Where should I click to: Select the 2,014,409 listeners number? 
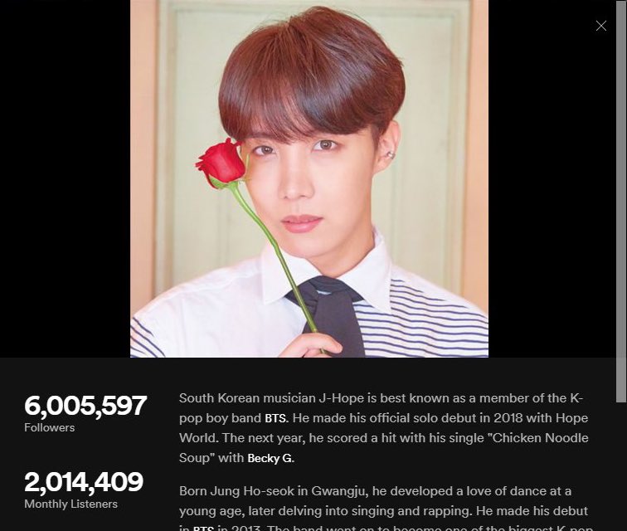tap(84, 481)
